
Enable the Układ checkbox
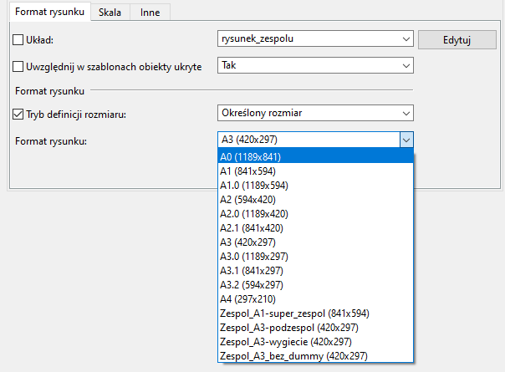(19, 39)
